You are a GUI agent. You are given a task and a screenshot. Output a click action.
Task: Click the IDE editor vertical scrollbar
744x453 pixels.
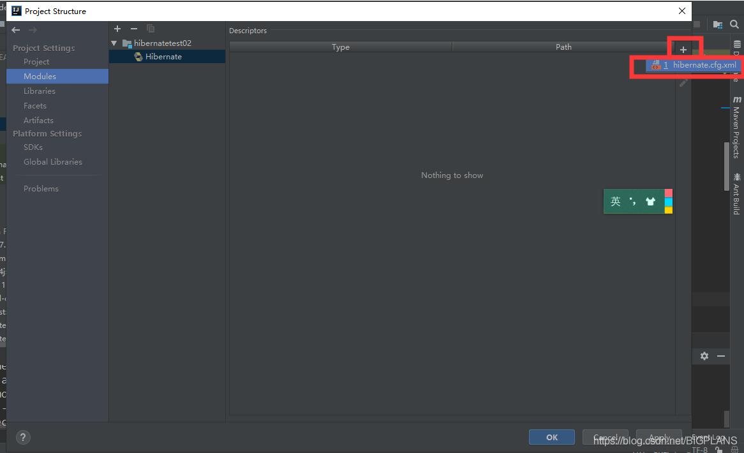point(726,166)
